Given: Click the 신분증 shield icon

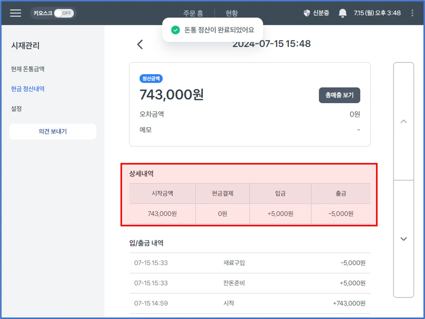Looking at the screenshot, I should coord(307,13).
